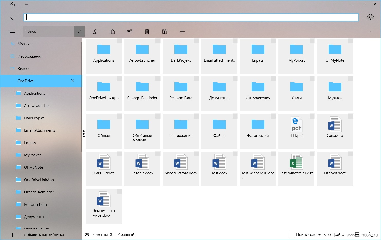Click the Paste clipboard icon

[x=165, y=31]
